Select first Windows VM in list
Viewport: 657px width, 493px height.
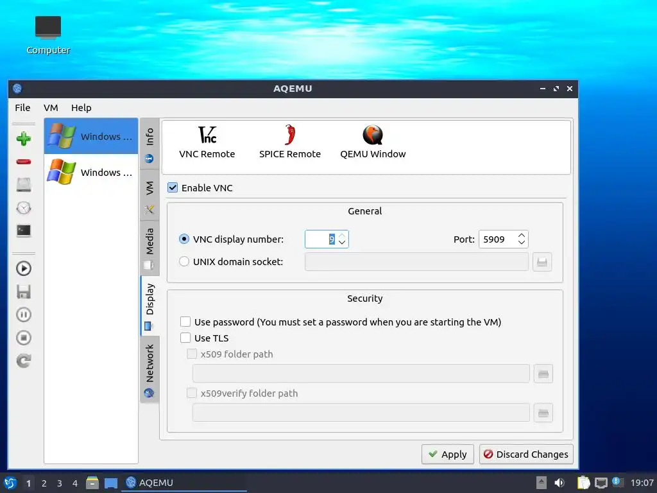pyautogui.click(x=91, y=136)
